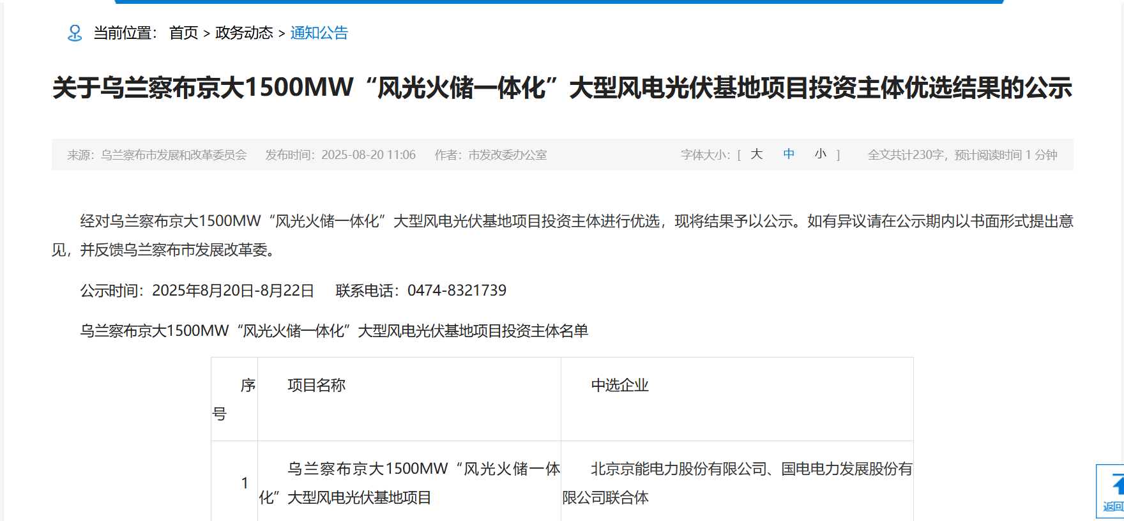Open 通知公告 breadcrumb link

tap(319, 33)
